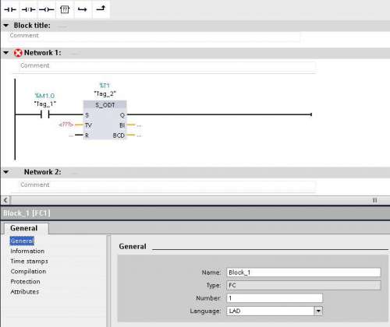
Task: Open the Attributes entry
Action: coord(25,291)
